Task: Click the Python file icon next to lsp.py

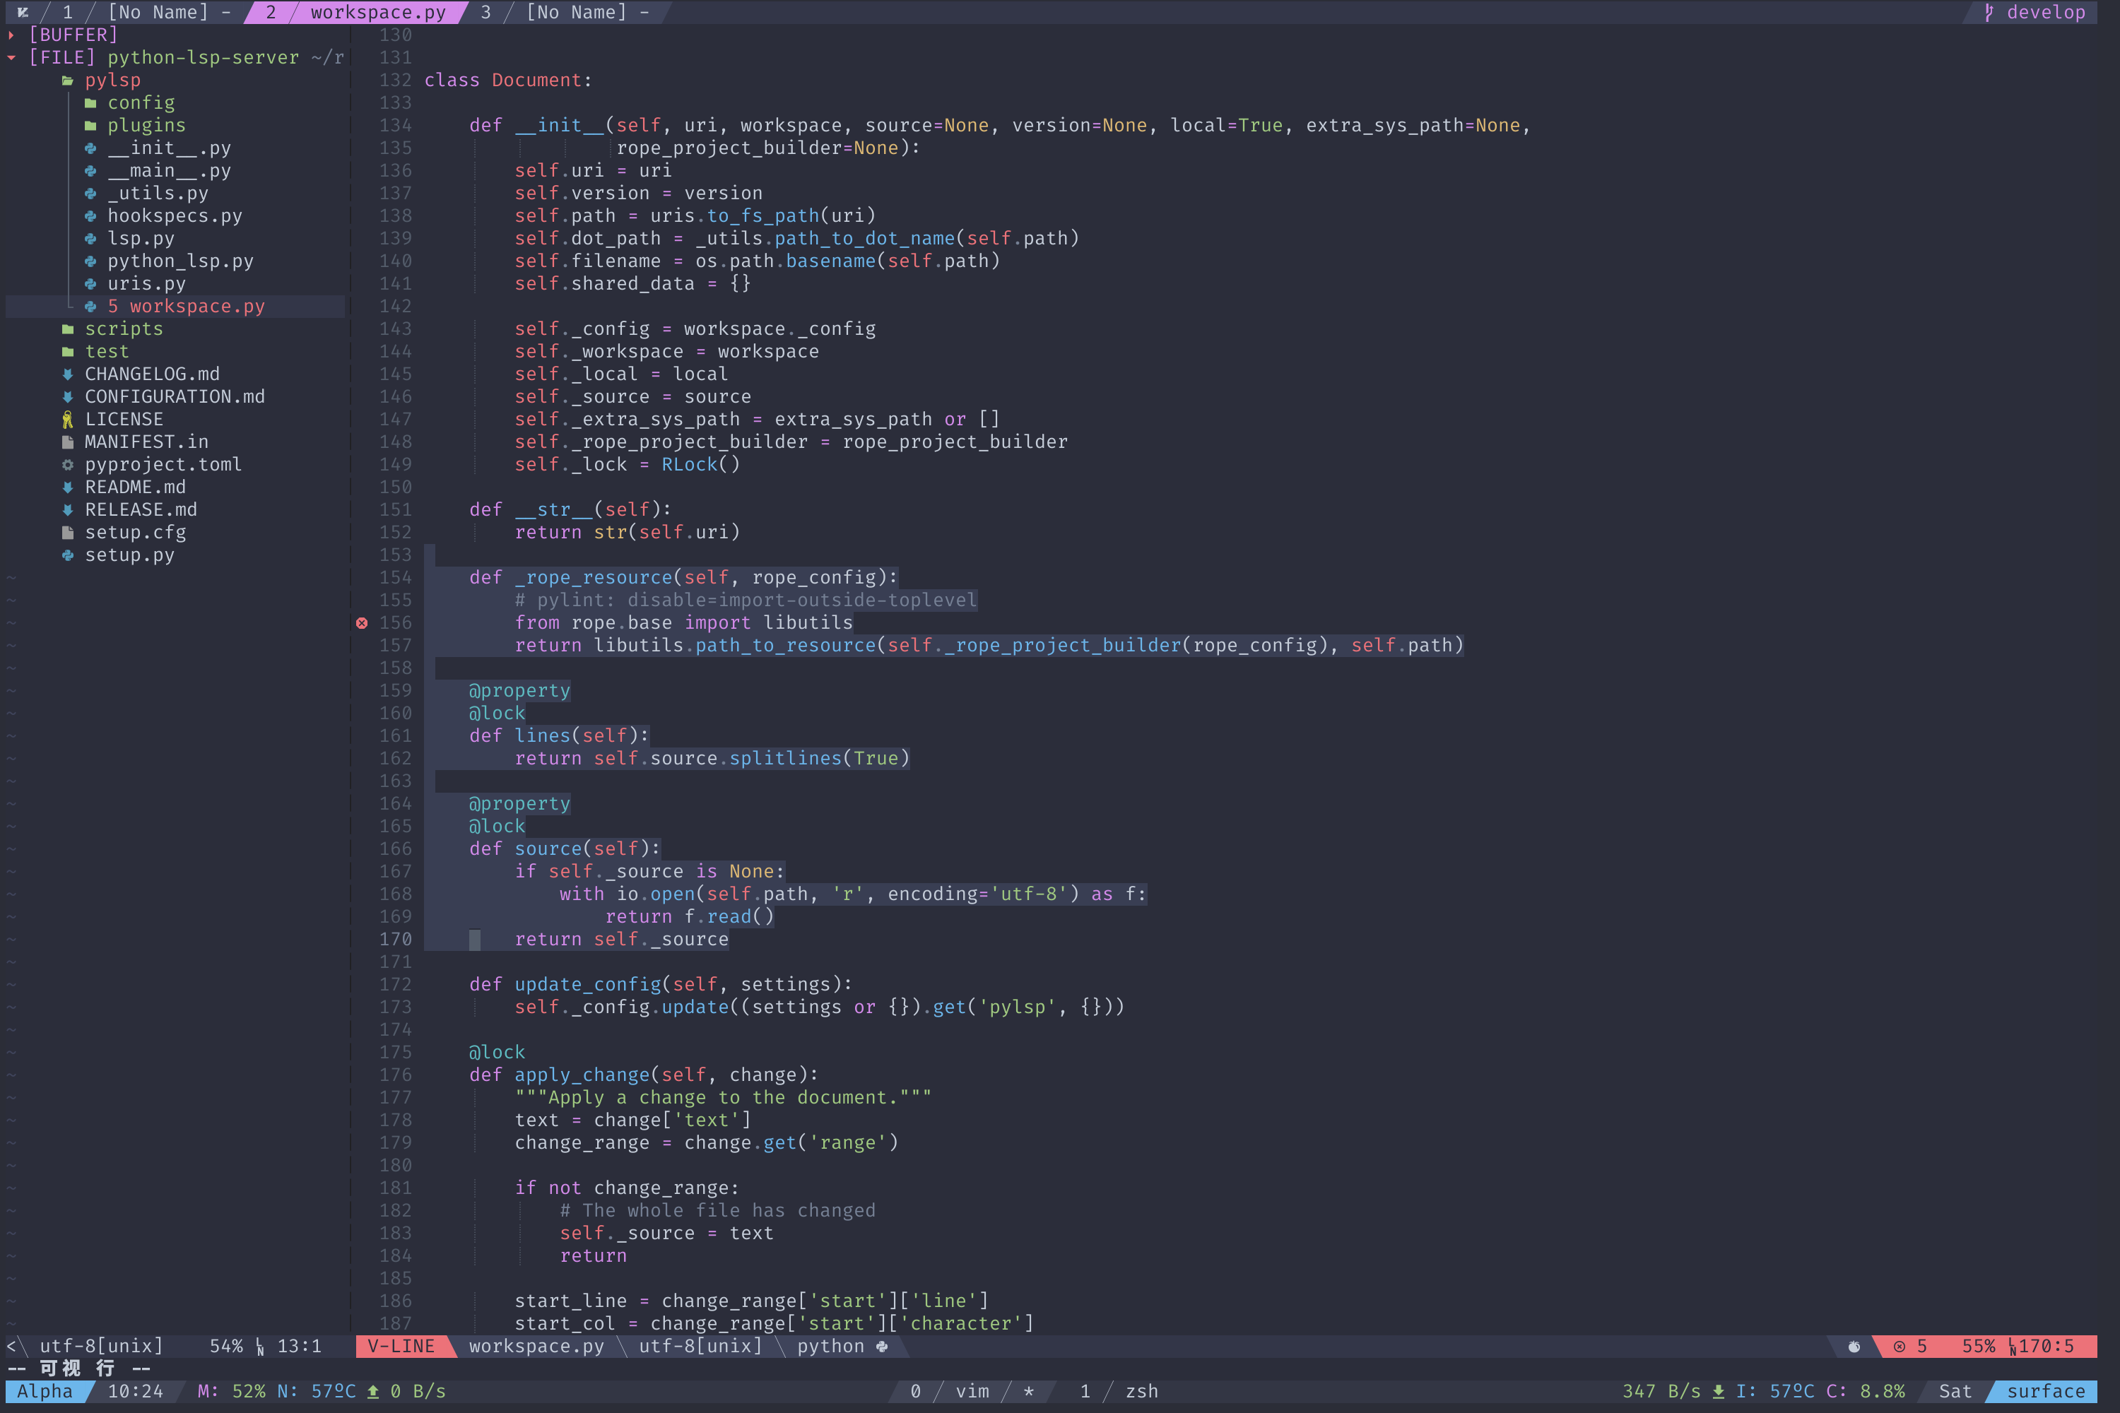Action: [90, 239]
